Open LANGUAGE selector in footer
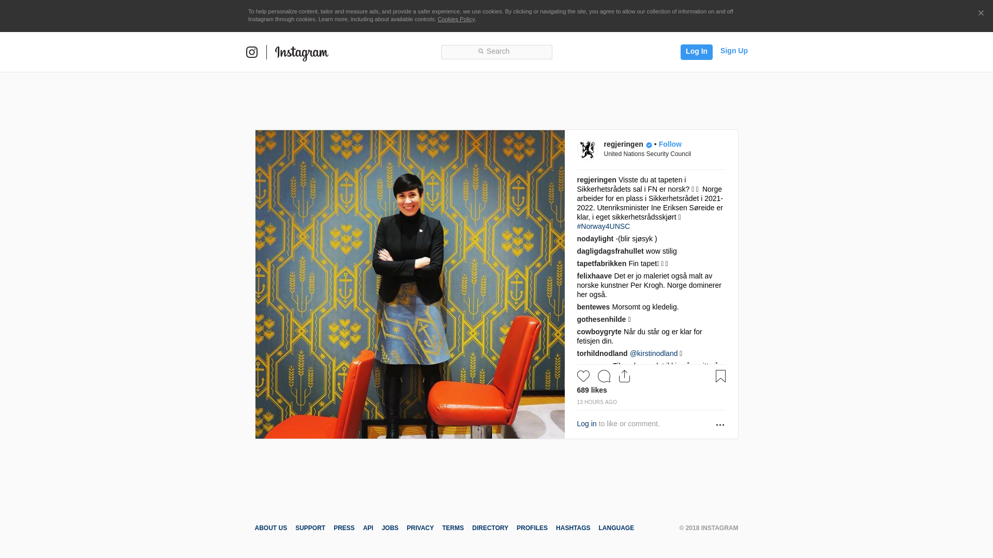This screenshot has width=993, height=558. (x=616, y=528)
